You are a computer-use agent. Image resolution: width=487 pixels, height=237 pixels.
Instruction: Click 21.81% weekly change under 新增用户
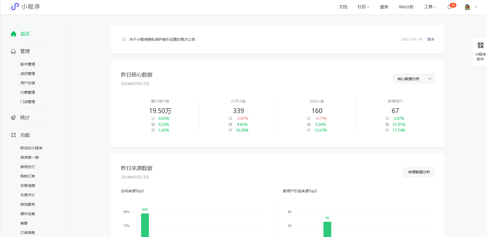tap(399, 125)
